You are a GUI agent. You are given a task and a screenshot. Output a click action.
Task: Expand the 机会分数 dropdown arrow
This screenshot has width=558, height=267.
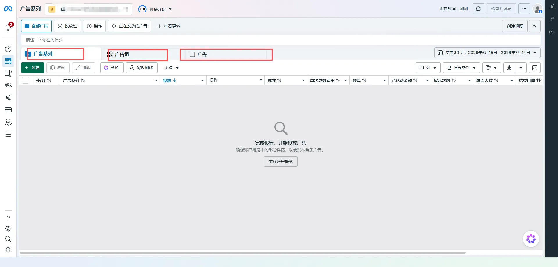170,9
